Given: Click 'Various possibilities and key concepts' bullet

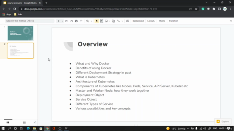Looking at the screenshot, I should [x=103, y=108].
